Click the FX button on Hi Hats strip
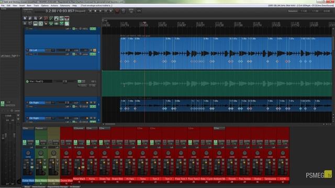This screenshot has width=335, height=188. (x=127, y=142)
